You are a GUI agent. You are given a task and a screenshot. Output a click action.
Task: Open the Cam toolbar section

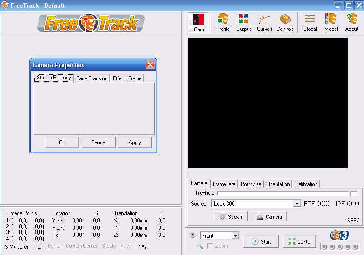click(x=199, y=23)
